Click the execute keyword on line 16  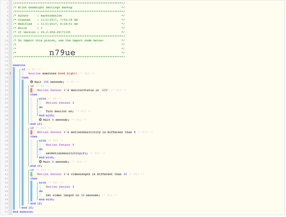pyautogui.click(x=19, y=65)
